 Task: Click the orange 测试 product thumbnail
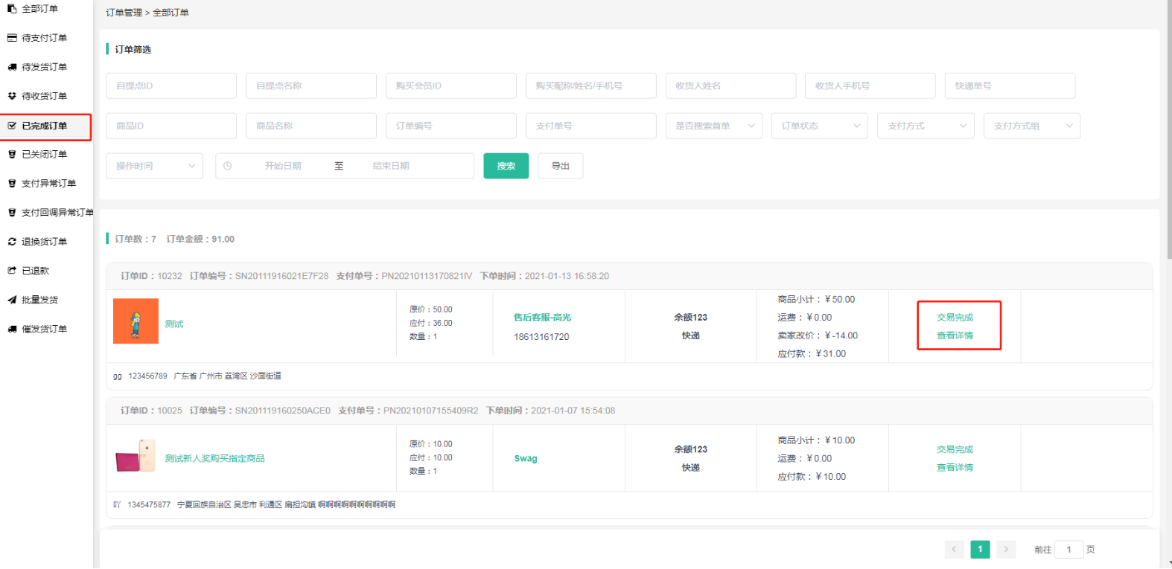point(136,321)
